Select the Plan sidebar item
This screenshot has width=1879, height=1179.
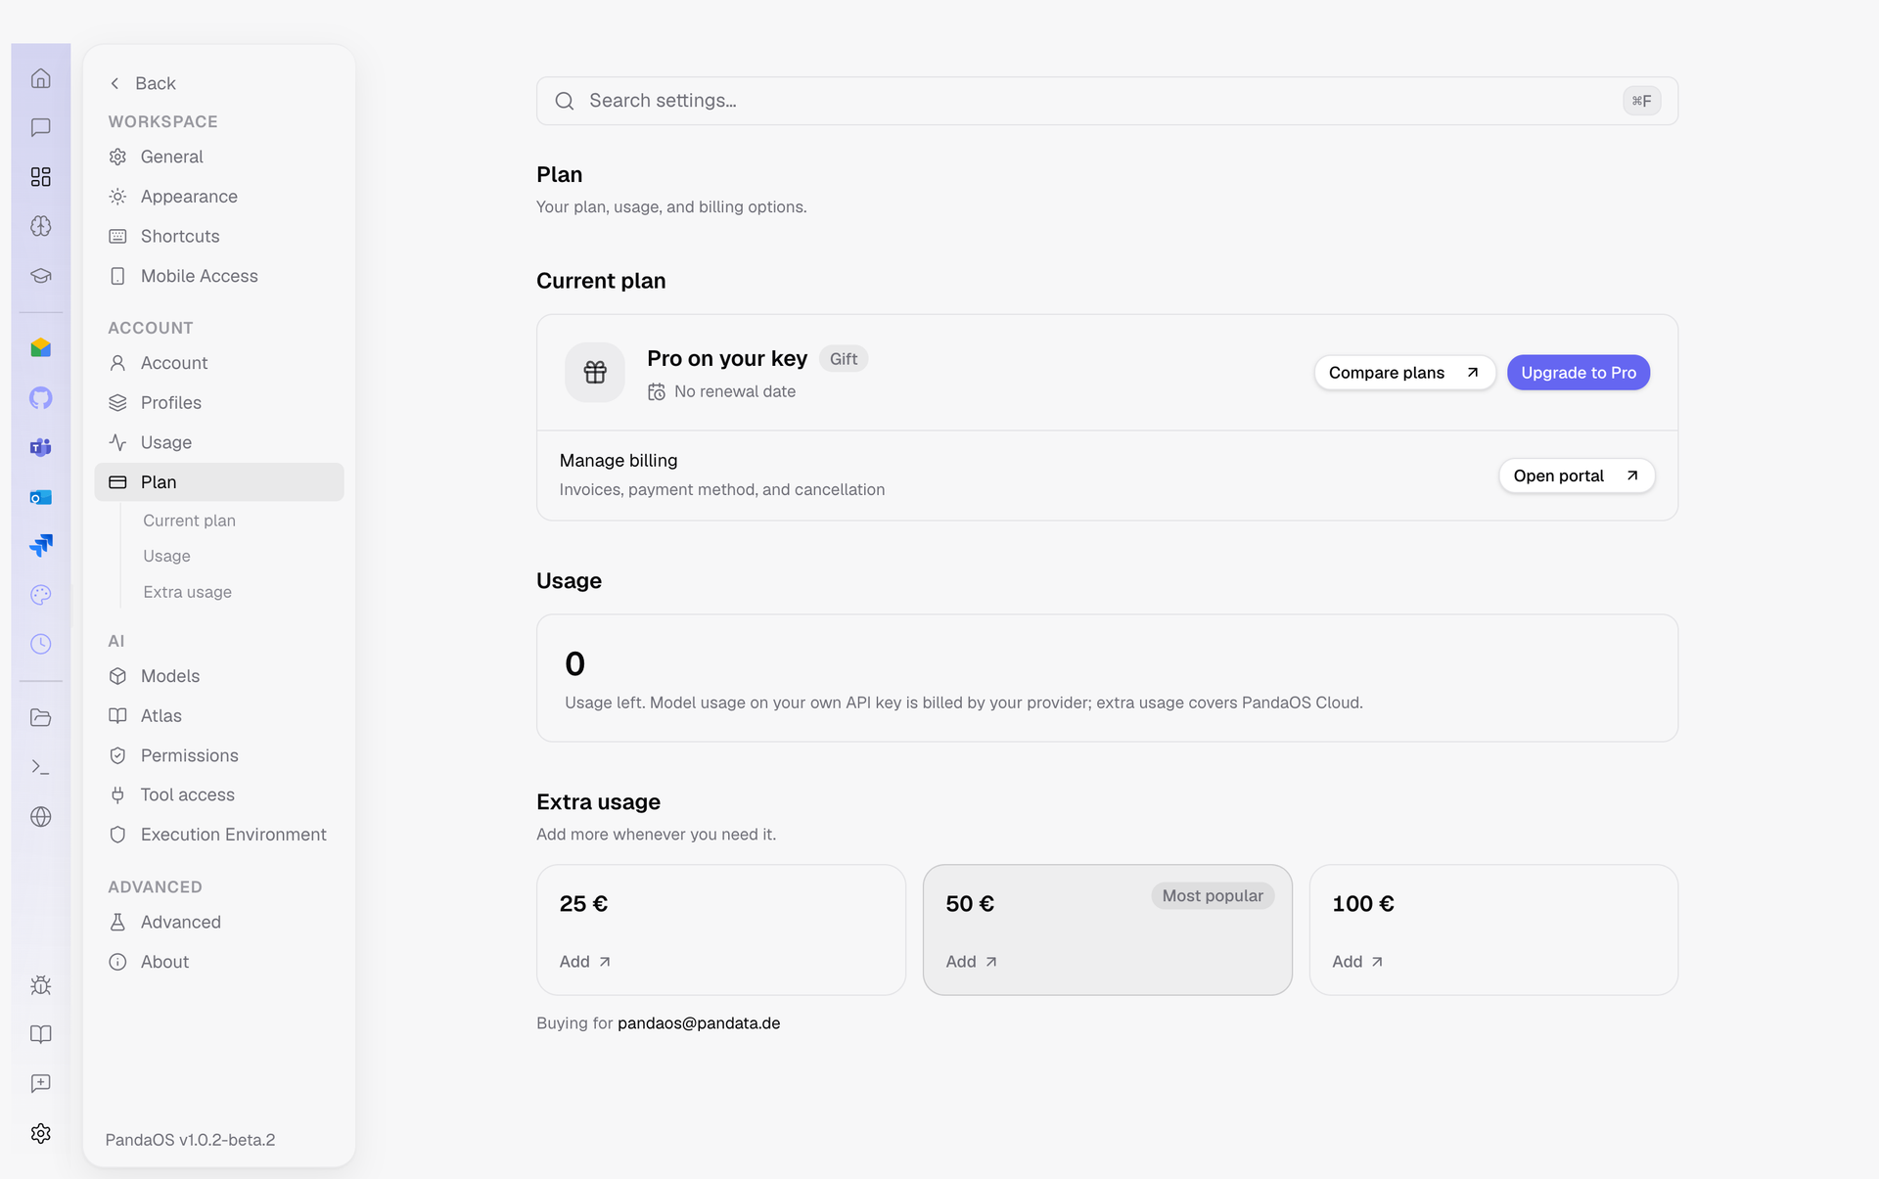[219, 482]
